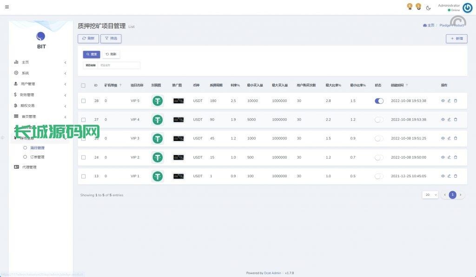Toggle dark mode with the moon icon
The width and height of the screenshot is (476, 277).
point(428,7)
